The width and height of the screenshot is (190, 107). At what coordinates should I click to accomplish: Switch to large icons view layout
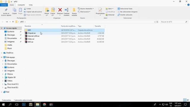tap(188, 100)
